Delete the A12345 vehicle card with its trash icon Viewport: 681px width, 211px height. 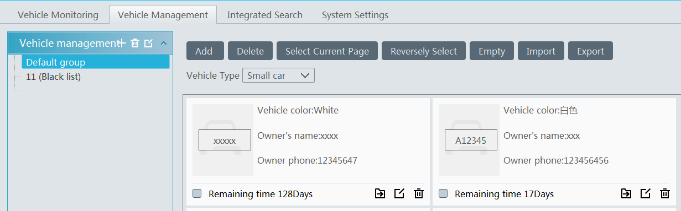(664, 193)
